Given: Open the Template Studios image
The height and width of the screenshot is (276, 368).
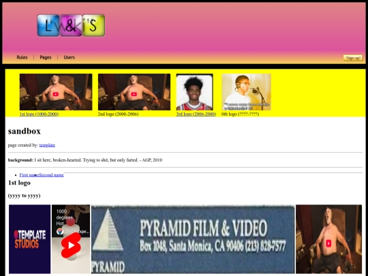Looking at the screenshot, I should (x=30, y=239).
